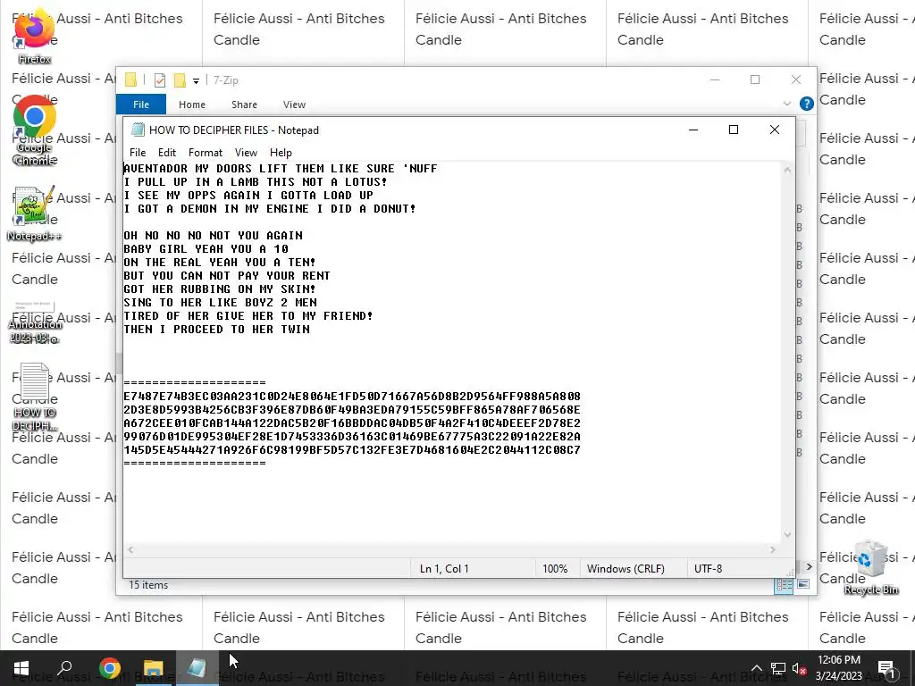Close the Notepad window
This screenshot has height=686, width=915.
tap(775, 130)
